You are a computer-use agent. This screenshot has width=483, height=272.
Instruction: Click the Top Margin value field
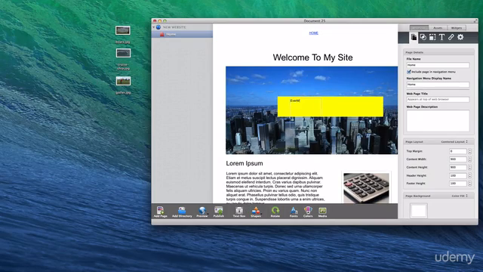click(458, 151)
